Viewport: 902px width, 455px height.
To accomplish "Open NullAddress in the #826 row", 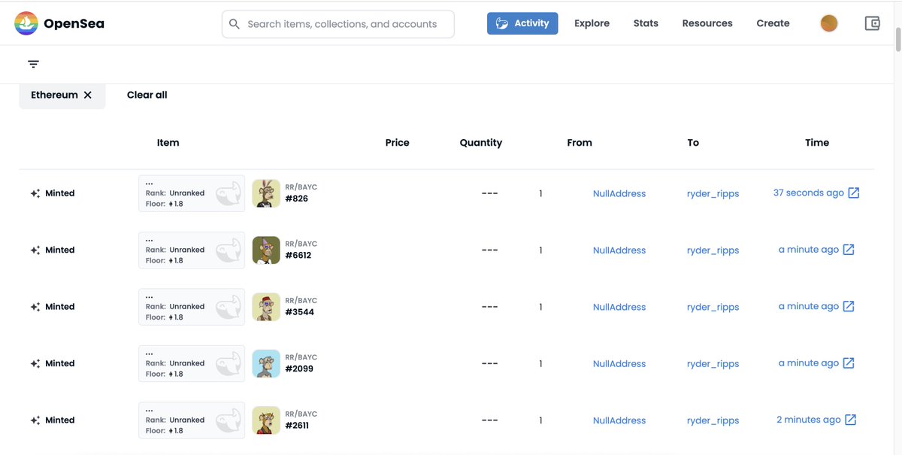I will [x=619, y=193].
